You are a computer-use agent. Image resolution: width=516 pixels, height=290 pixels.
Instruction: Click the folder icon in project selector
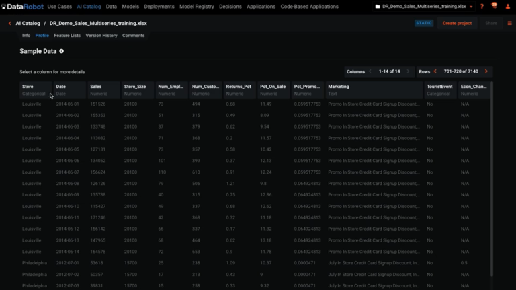[378, 7]
